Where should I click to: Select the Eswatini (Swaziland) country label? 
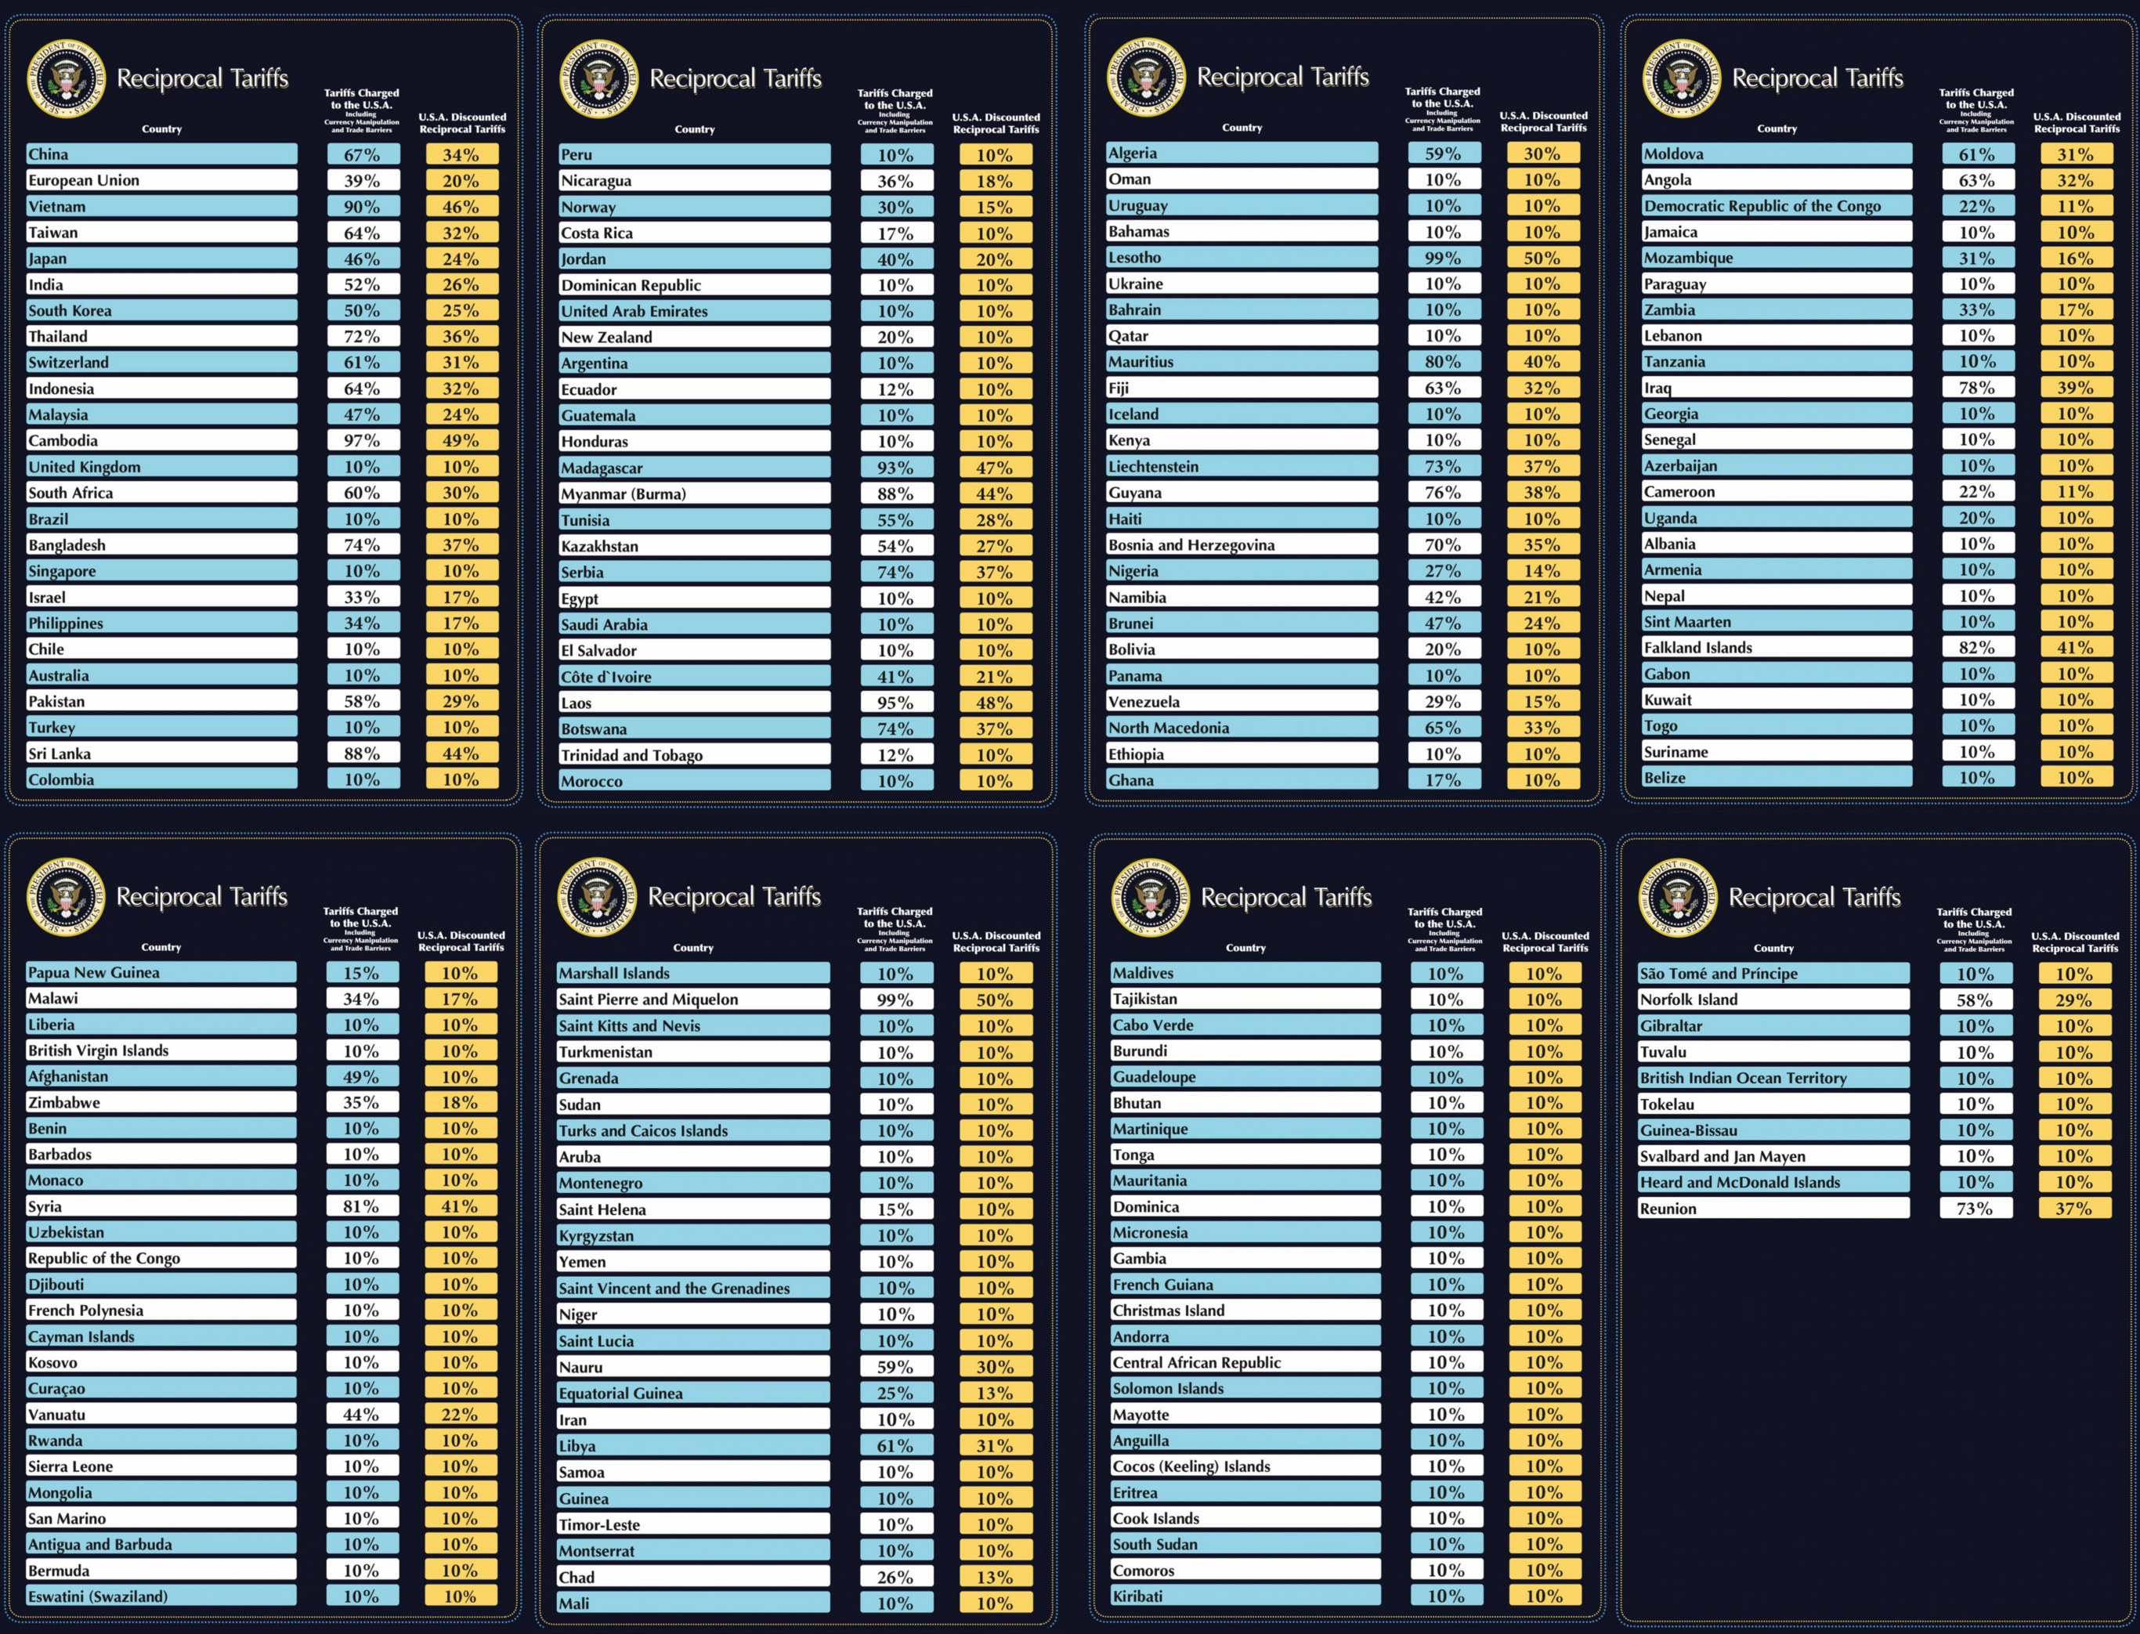tap(161, 1596)
